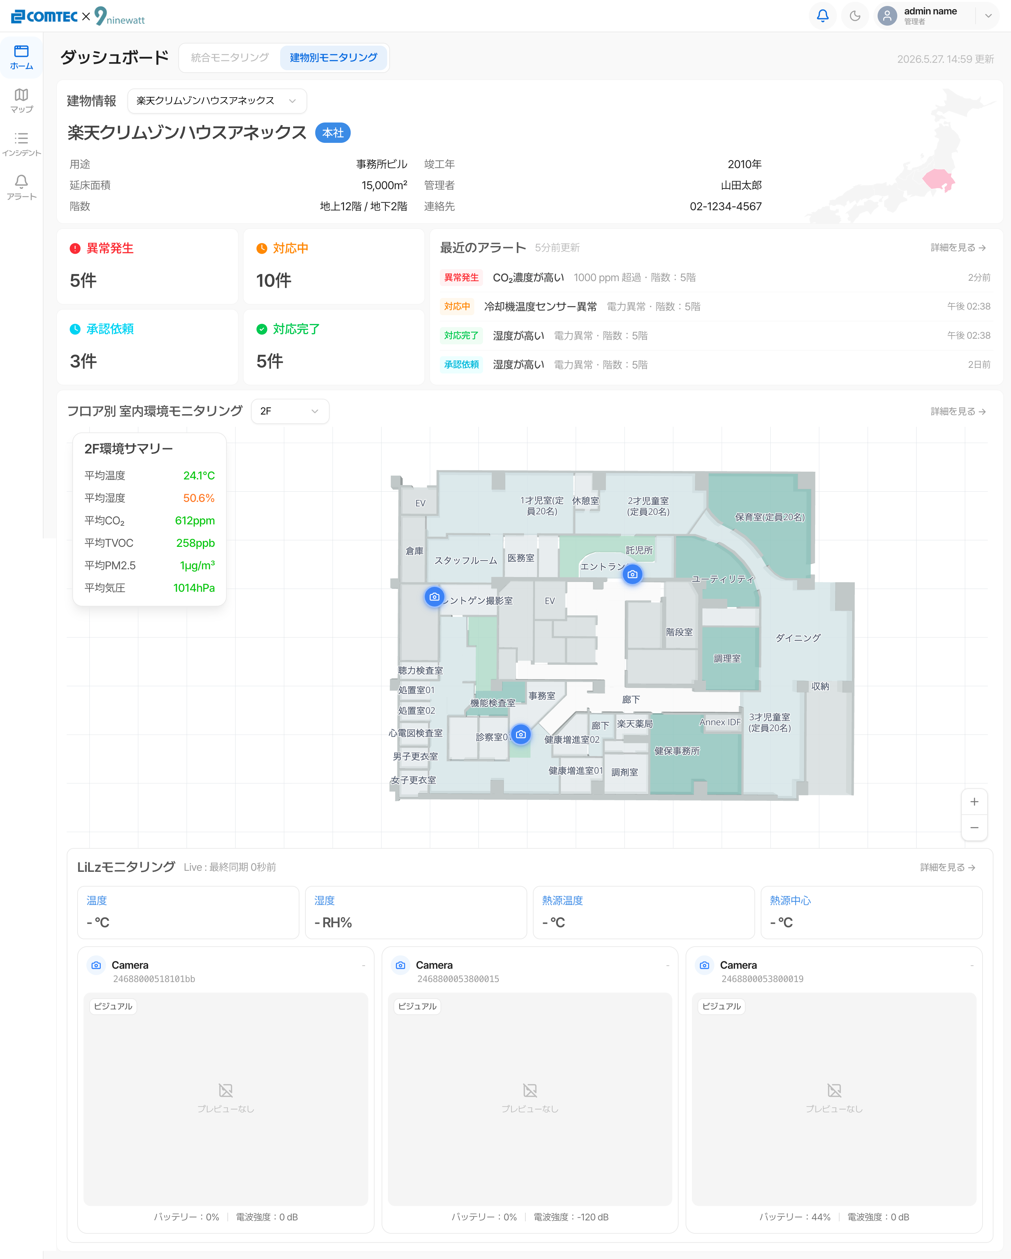
Task: Zoom out the floor map with minus button
Action: click(974, 828)
